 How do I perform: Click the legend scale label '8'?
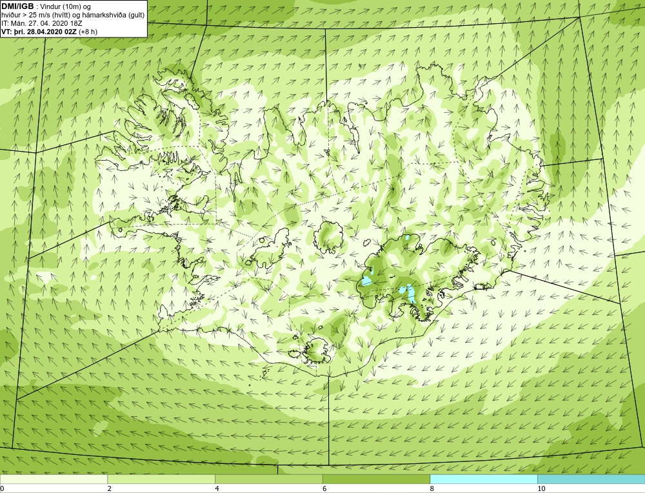(x=432, y=488)
